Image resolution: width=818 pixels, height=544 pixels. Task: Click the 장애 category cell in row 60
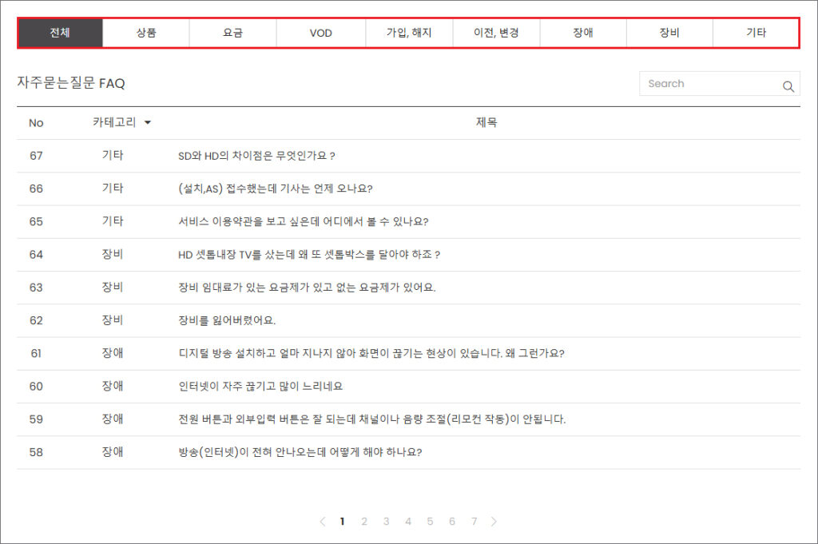(113, 386)
